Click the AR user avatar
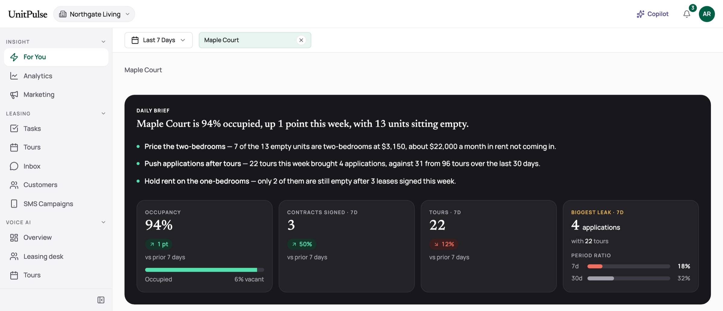 coord(707,14)
